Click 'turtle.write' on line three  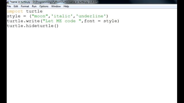point(23,21)
